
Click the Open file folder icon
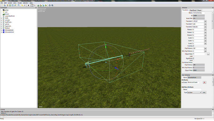click(x=5, y=5)
